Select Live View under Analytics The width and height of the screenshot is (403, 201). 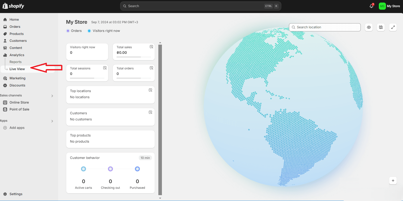[17, 69]
